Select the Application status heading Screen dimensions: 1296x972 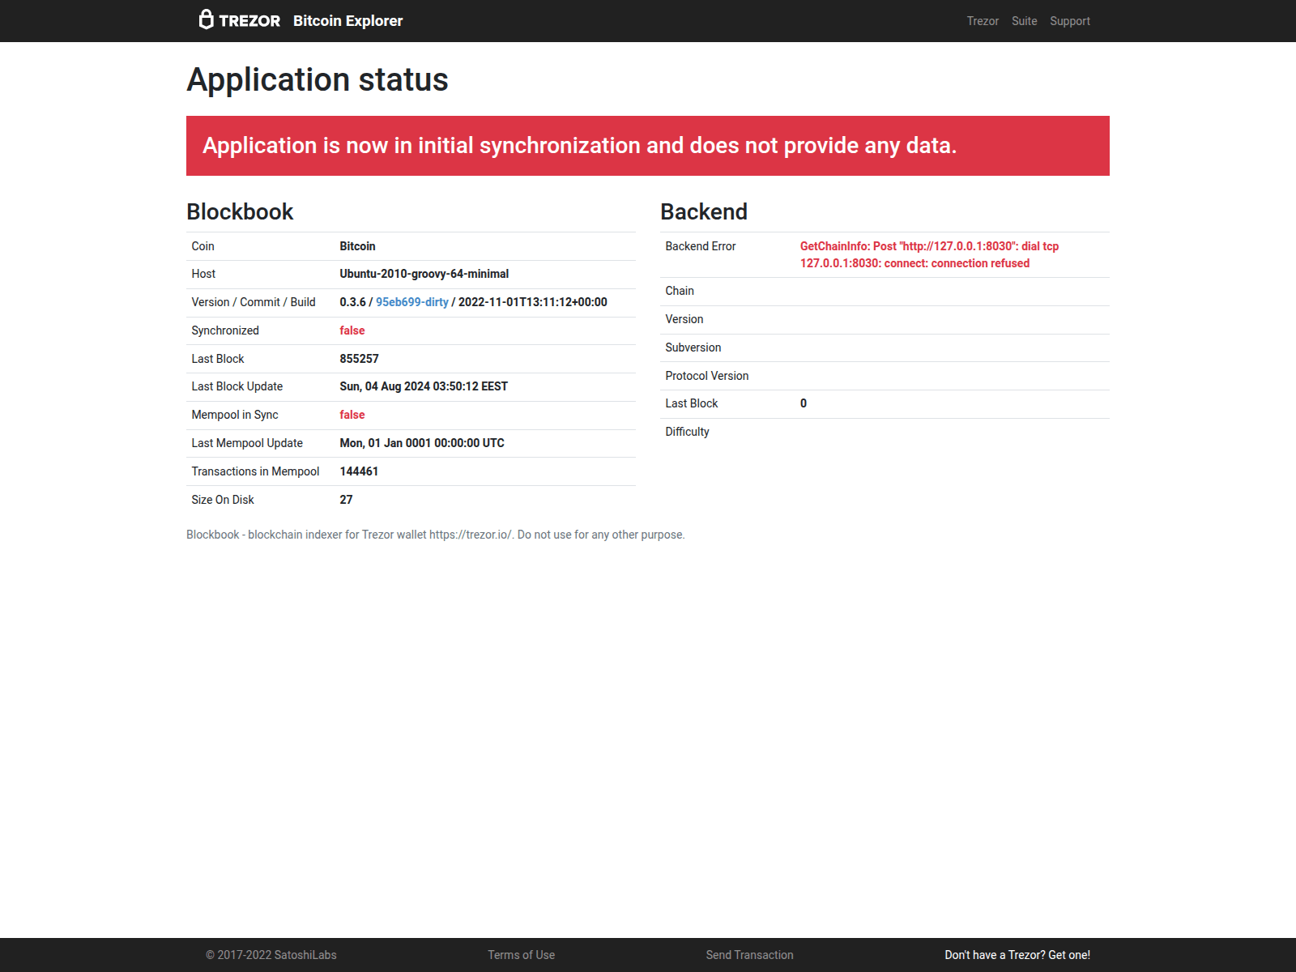(x=318, y=79)
